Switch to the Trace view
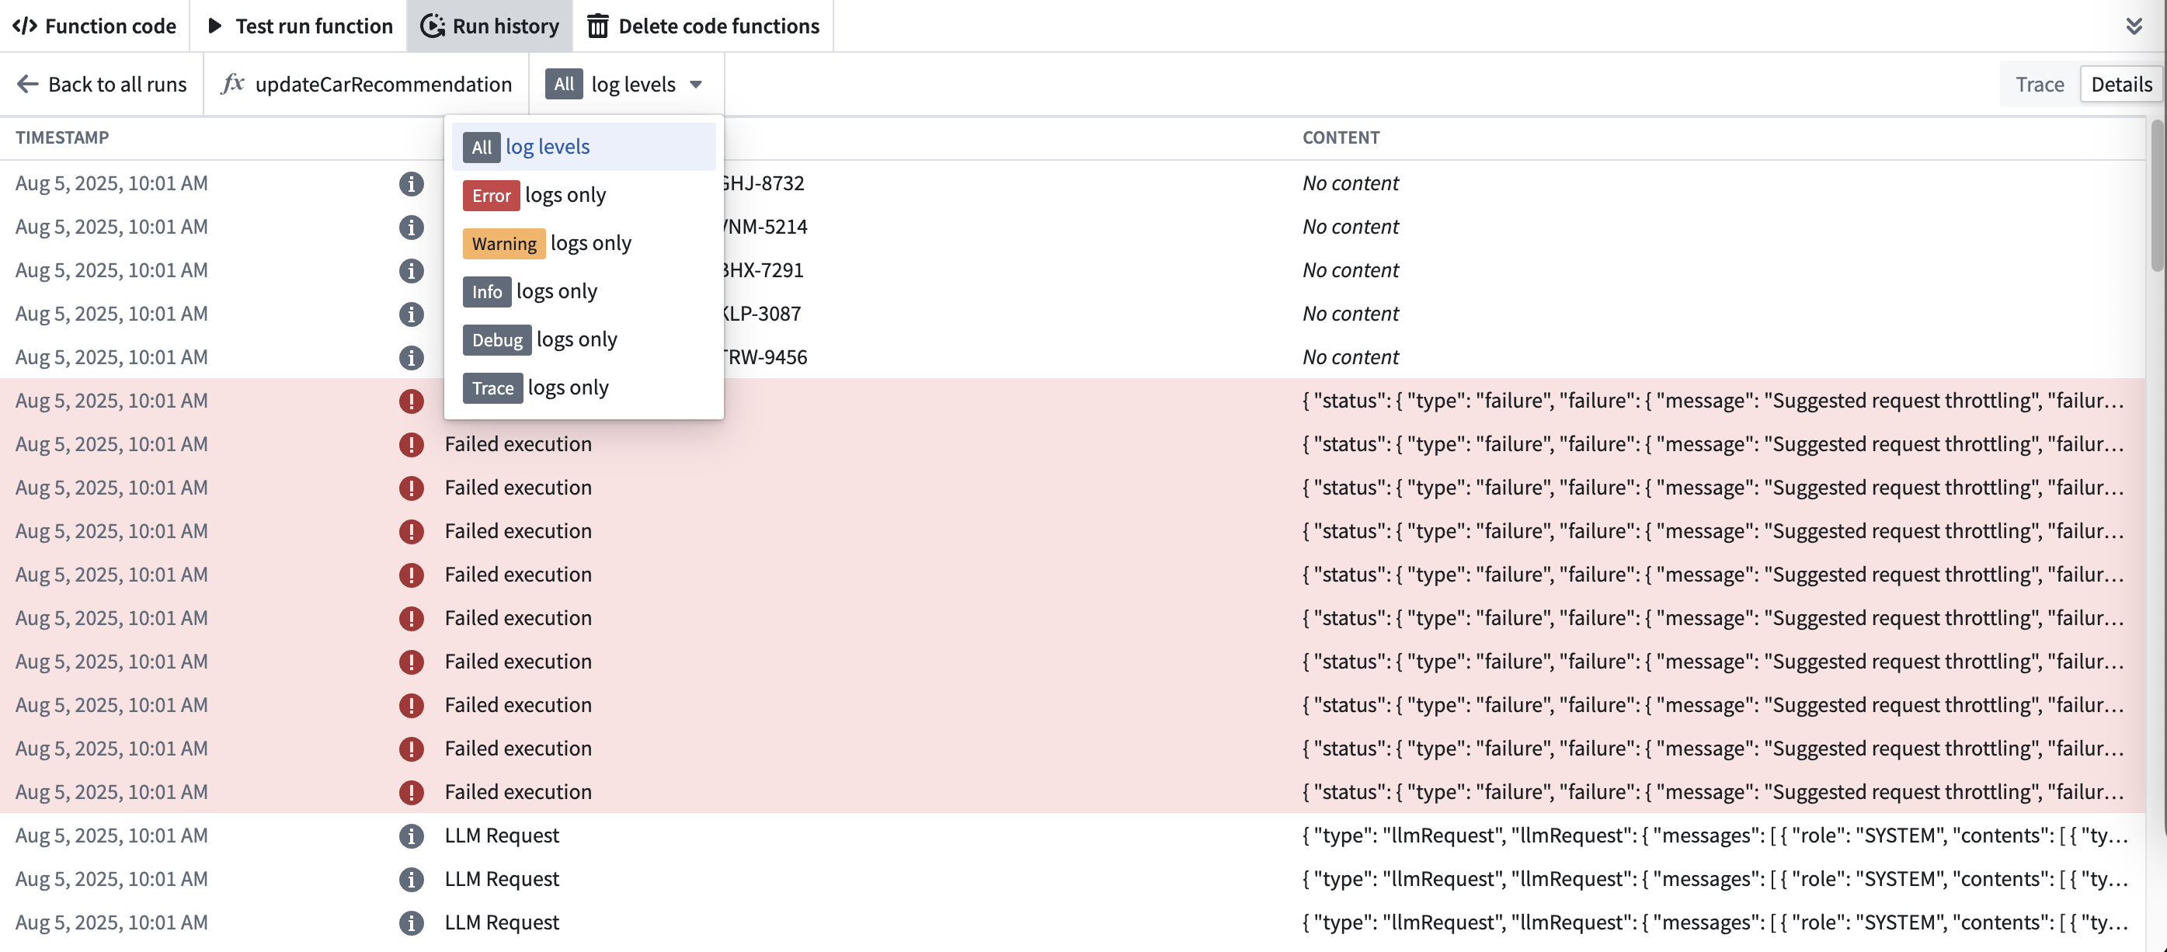2167x952 pixels. coord(2039,84)
